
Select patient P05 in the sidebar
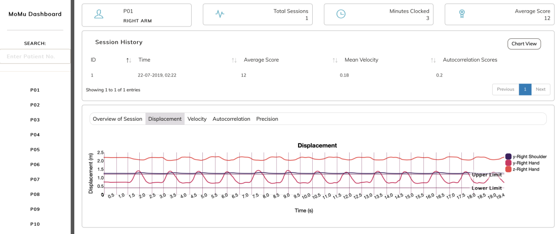(x=35, y=150)
